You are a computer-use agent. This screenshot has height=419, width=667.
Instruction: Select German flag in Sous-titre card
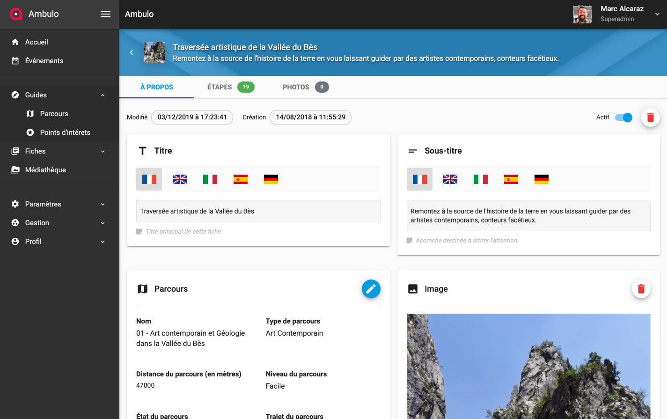click(x=541, y=179)
